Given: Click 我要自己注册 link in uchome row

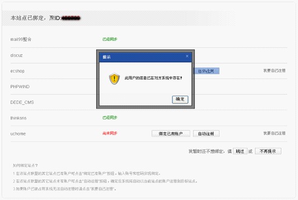Looking at the screenshot, I should coord(274,133).
